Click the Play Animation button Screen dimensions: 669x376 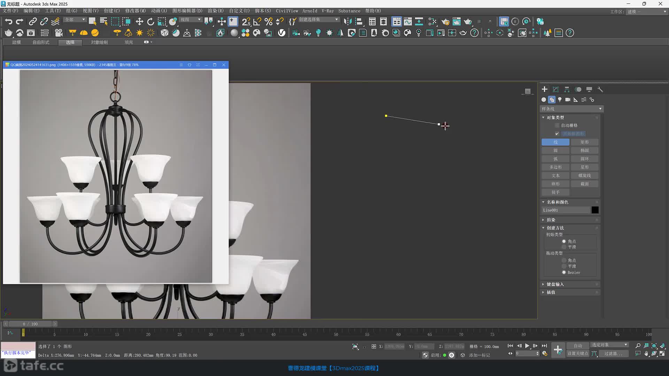point(527,346)
